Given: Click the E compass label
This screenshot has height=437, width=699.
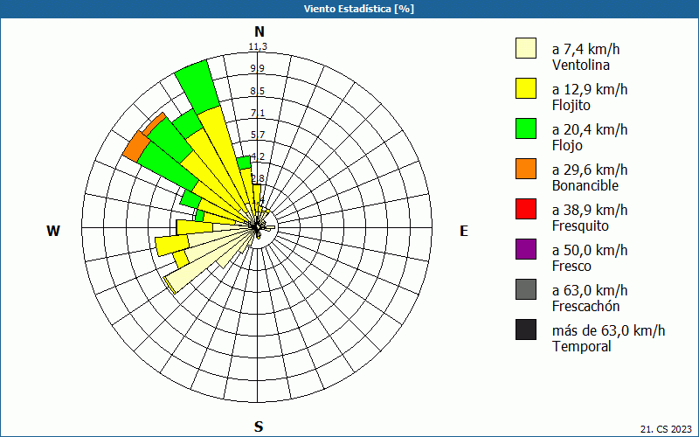Looking at the screenshot, I should tap(464, 231).
